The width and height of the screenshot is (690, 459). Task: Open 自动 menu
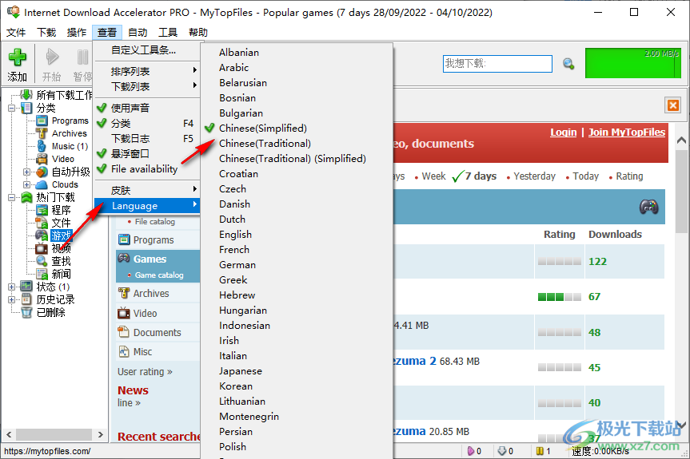(x=138, y=33)
